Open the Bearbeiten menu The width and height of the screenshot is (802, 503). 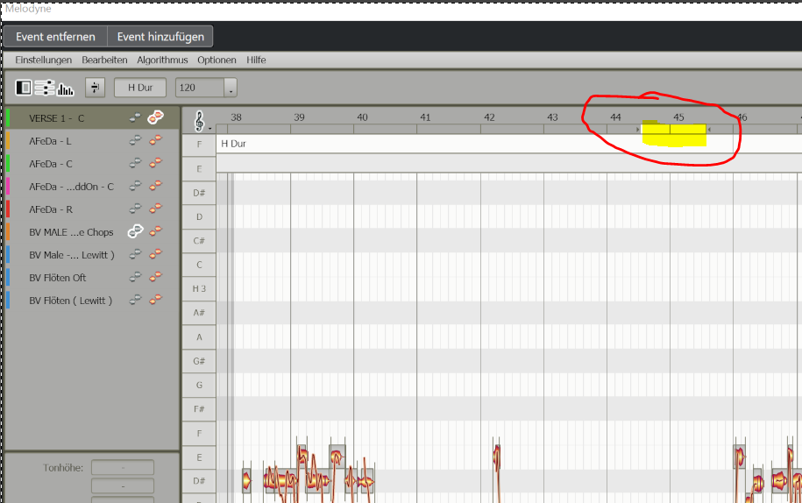pos(104,60)
